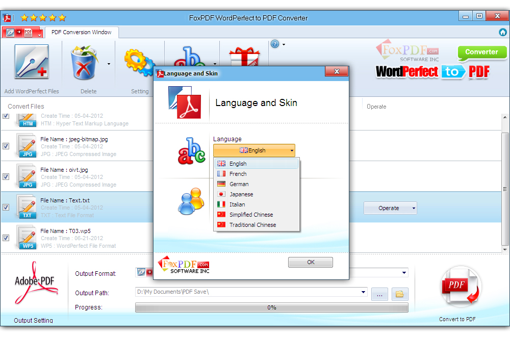This screenshot has height=337, width=510.
Task: Click the Delete recycle bin icon
Action: tap(85, 63)
